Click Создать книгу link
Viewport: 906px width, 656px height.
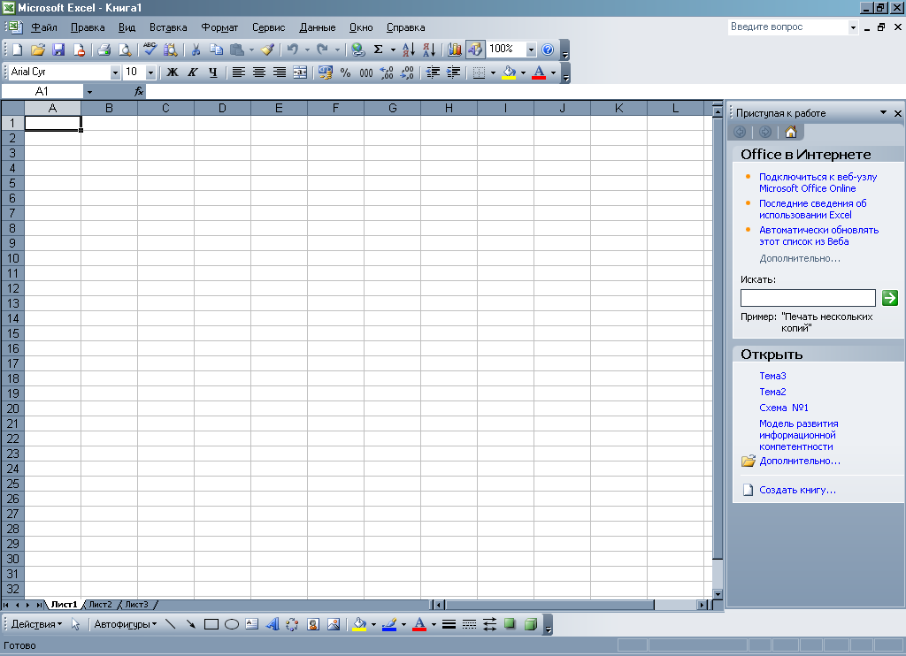coord(797,491)
